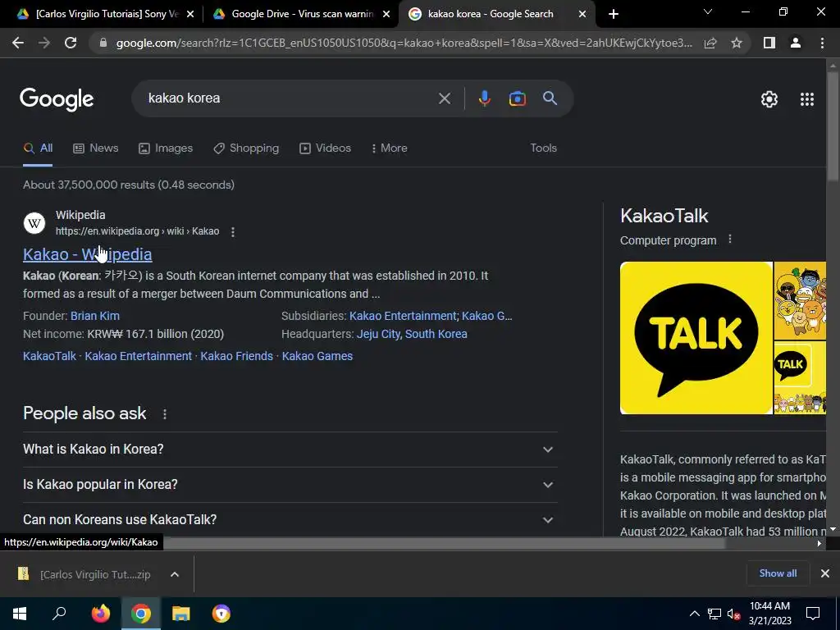The width and height of the screenshot is (840, 630).
Task: Open the three-dot menu beside Wikipedia result URL
Action: (232, 231)
